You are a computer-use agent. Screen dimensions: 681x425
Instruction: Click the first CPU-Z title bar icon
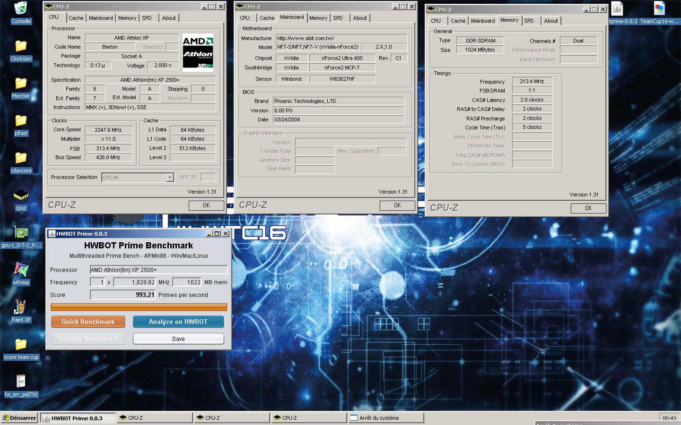point(49,7)
